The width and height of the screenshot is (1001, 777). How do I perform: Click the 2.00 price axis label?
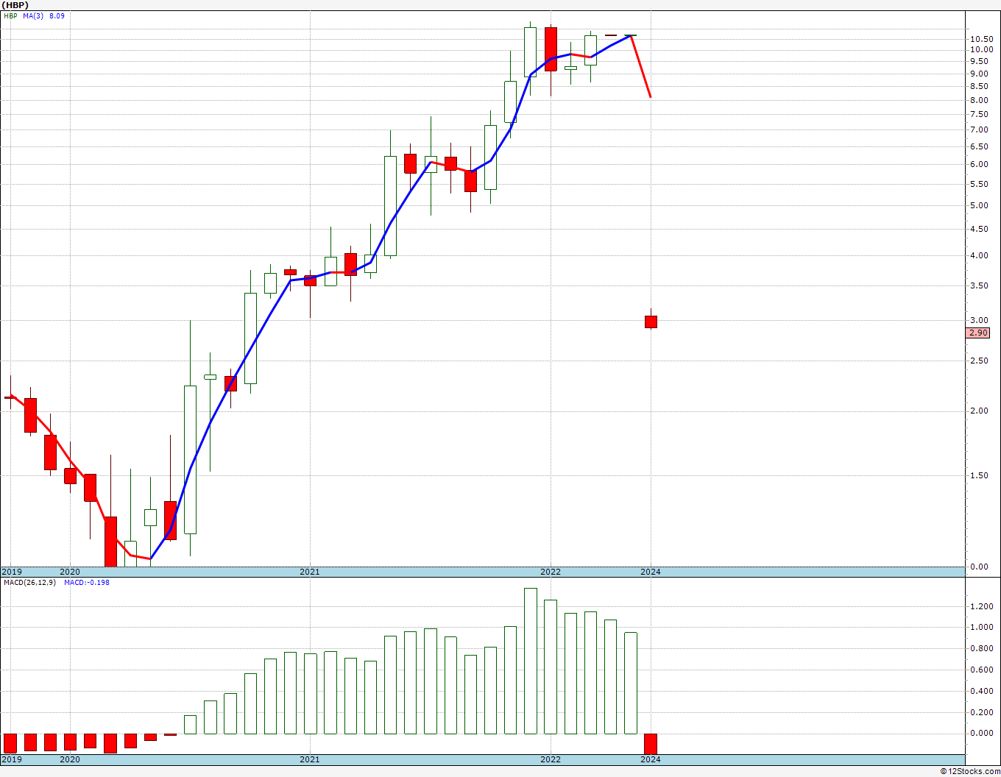click(979, 411)
